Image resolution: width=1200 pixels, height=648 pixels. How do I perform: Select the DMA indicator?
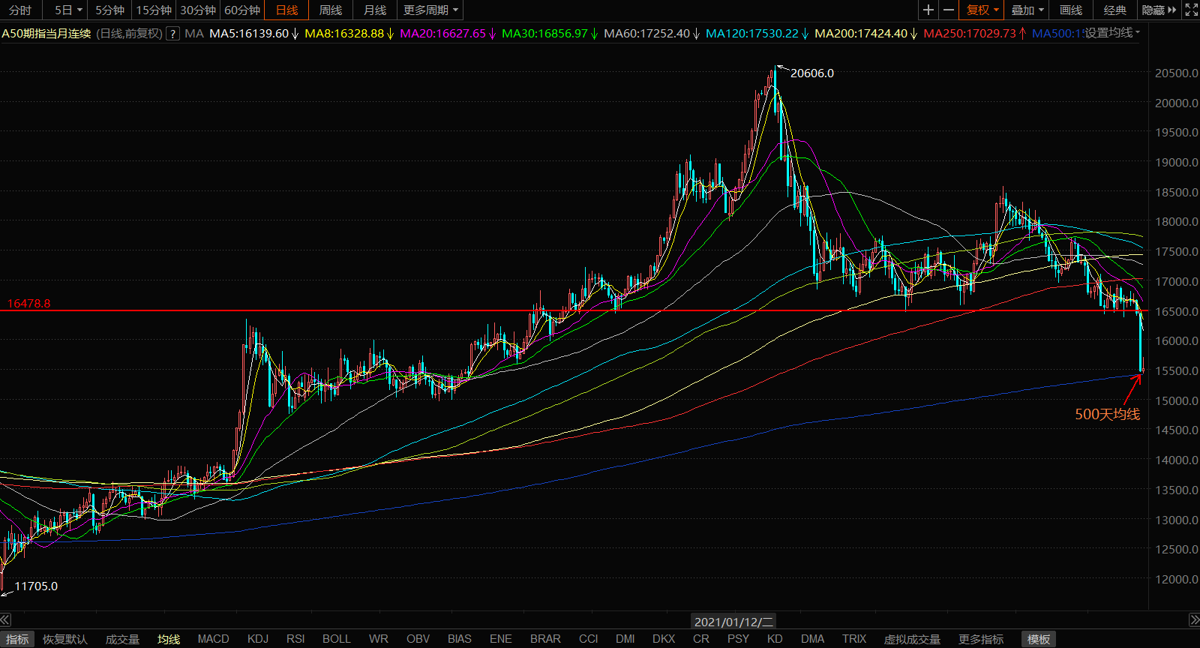812,639
